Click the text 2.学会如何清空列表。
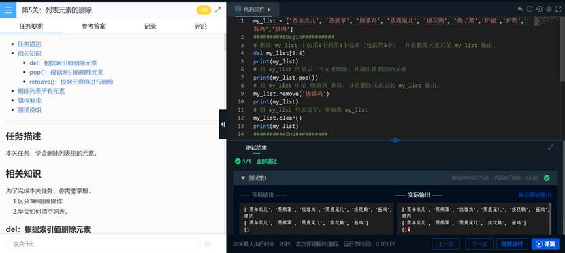Image resolution: width=565 pixels, height=253 pixels. click(x=40, y=212)
